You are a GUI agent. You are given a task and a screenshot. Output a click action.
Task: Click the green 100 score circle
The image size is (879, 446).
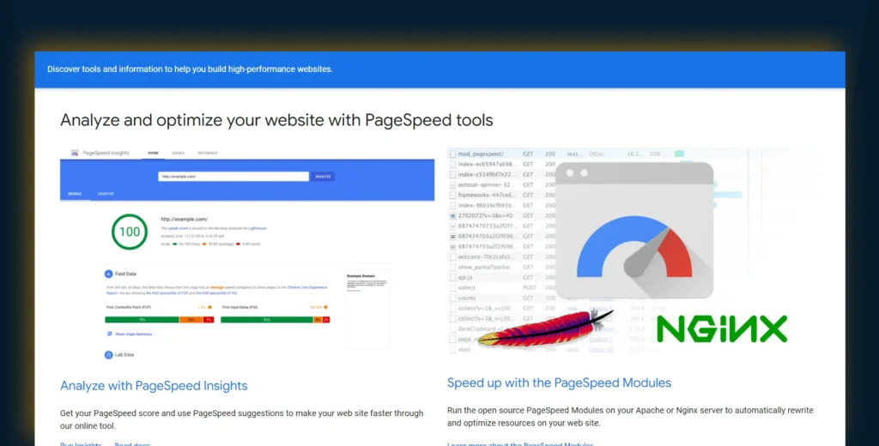[130, 232]
